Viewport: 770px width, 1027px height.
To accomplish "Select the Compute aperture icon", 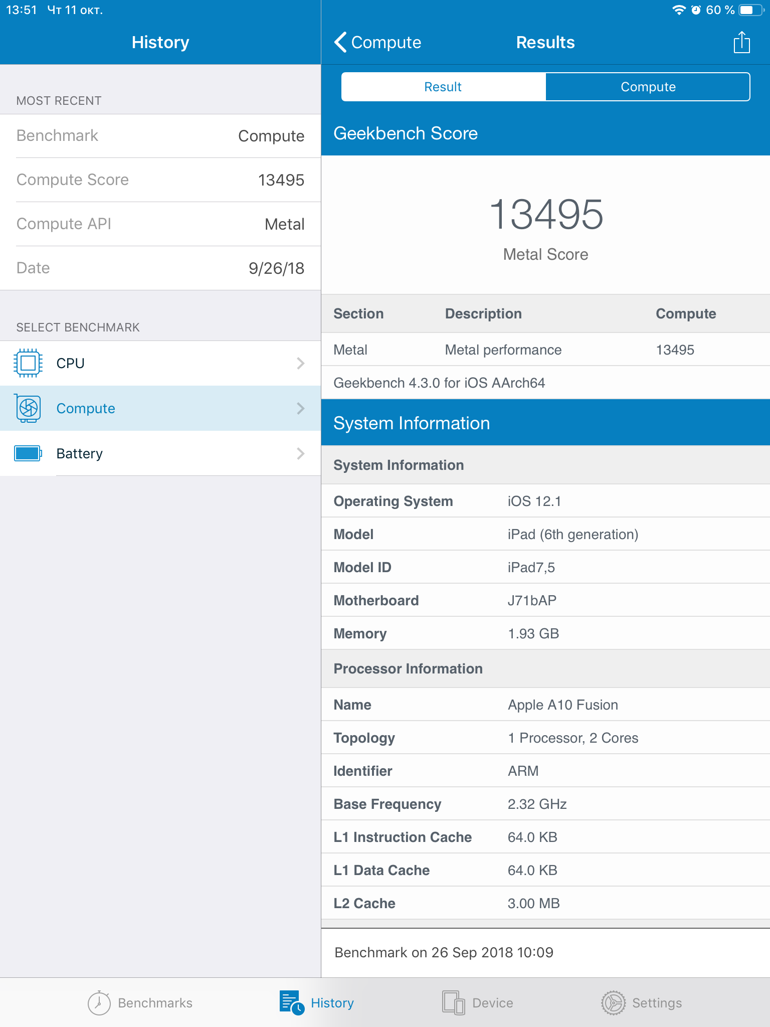I will [28, 408].
